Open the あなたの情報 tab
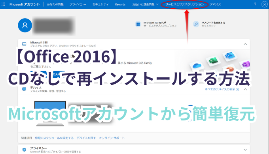The width and height of the screenshot is (269, 154). pos(55,4)
